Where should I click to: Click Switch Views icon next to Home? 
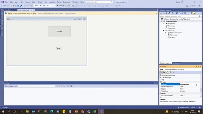point(169,13)
